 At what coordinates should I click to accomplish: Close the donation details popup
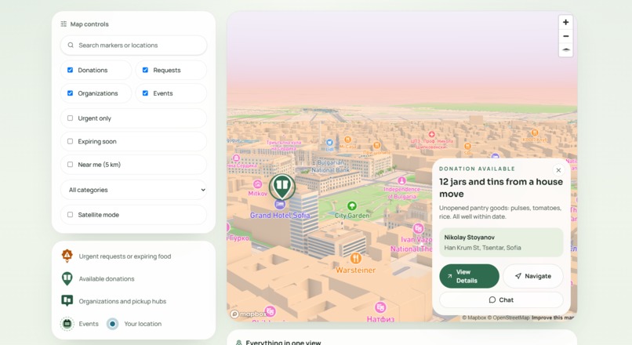[558, 170]
